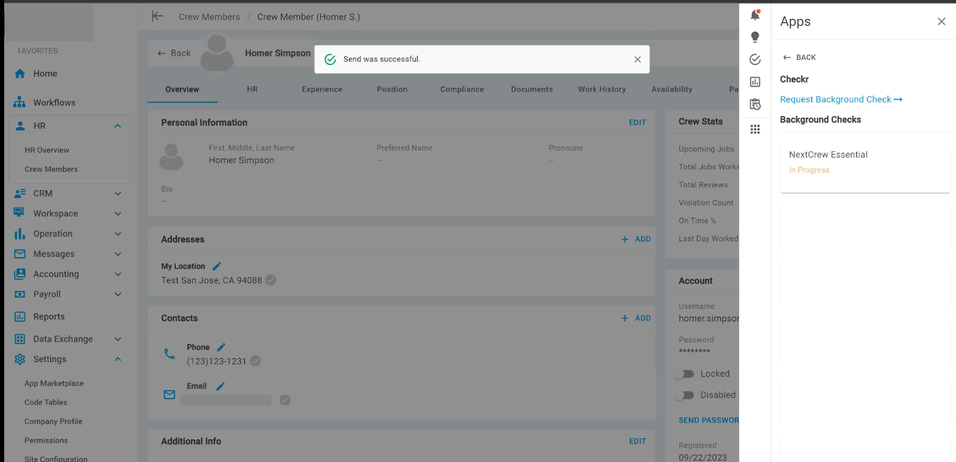The width and height of the screenshot is (956, 462).
Task: Open the notifications bell icon
Action: [755, 15]
